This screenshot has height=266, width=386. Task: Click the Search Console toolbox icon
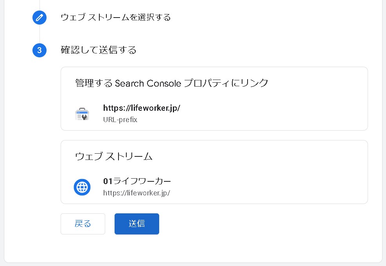tap(82, 114)
